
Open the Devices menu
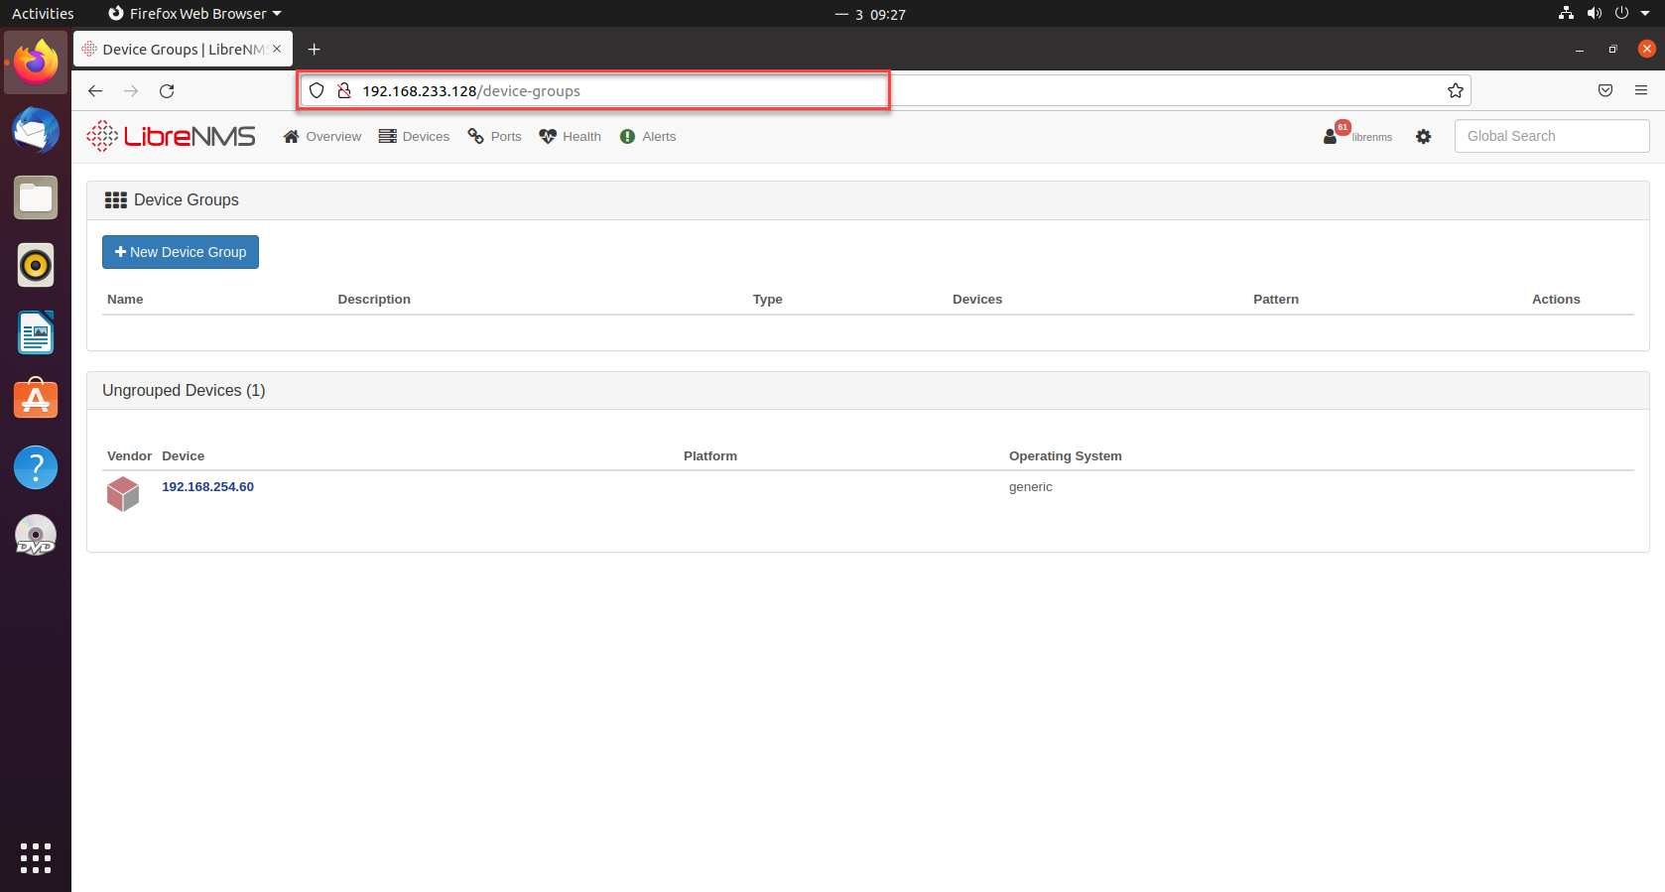(414, 137)
